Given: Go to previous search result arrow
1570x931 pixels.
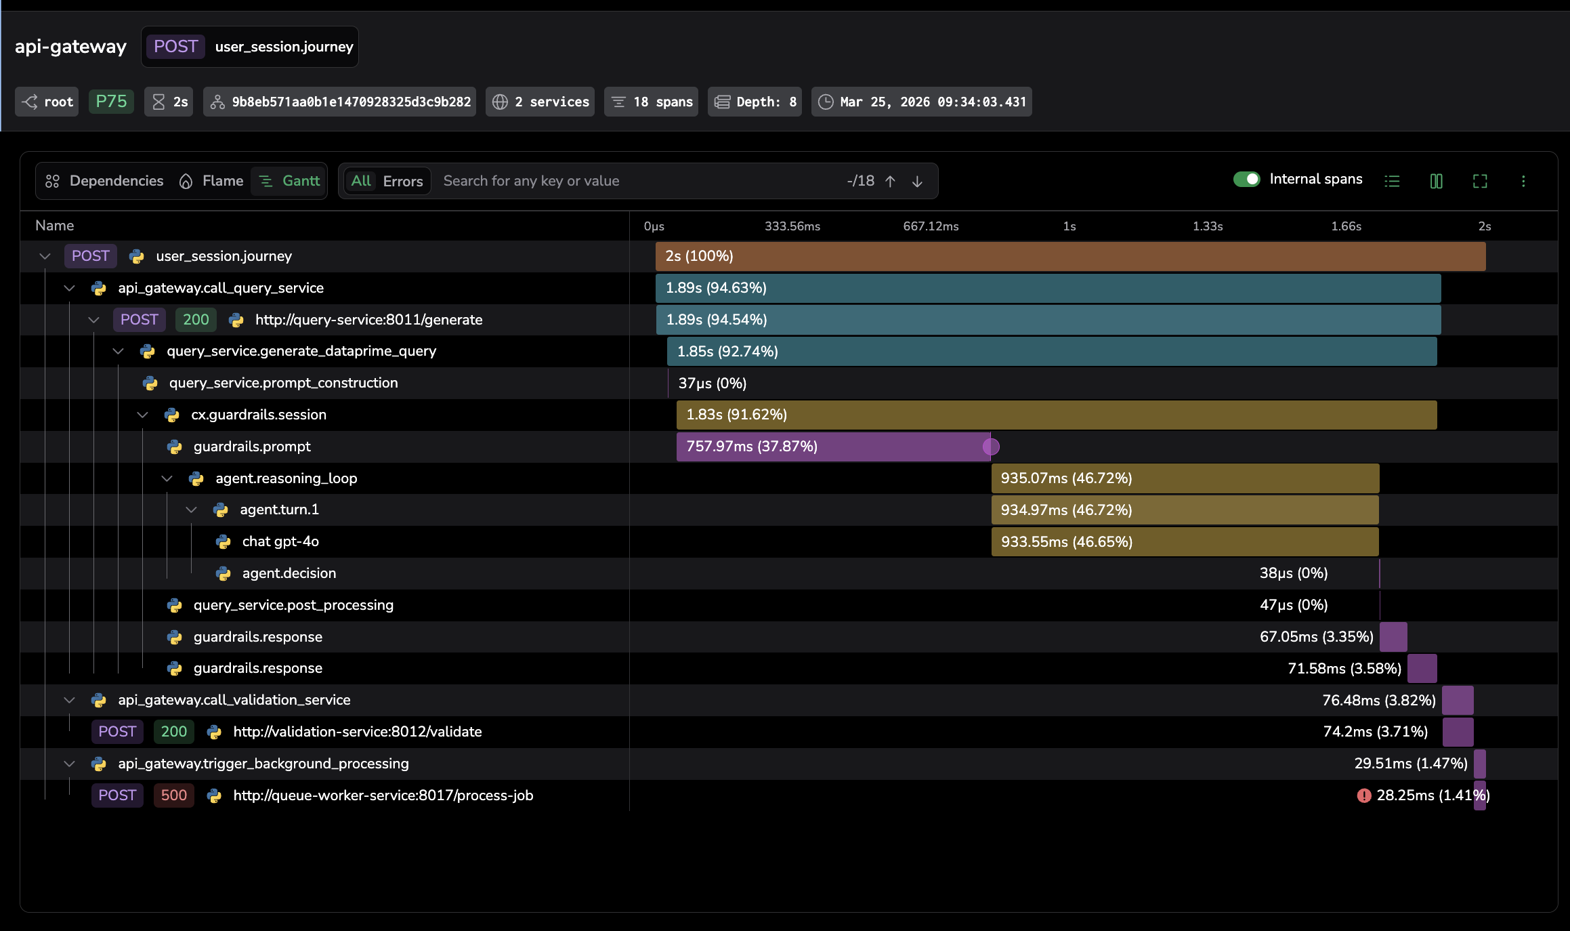Looking at the screenshot, I should (891, 181).
